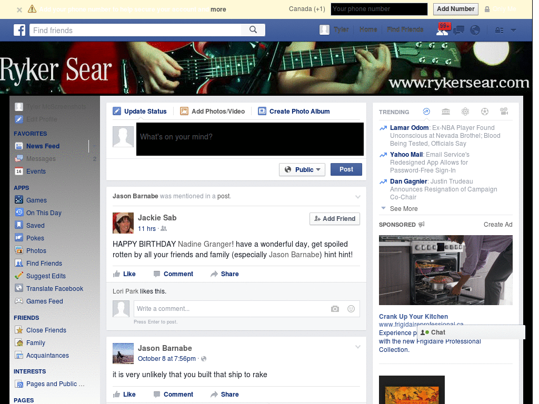This screenshot has width=539, height=404.
Task: Attach a photo with camera icon
Action: [335, 309]
